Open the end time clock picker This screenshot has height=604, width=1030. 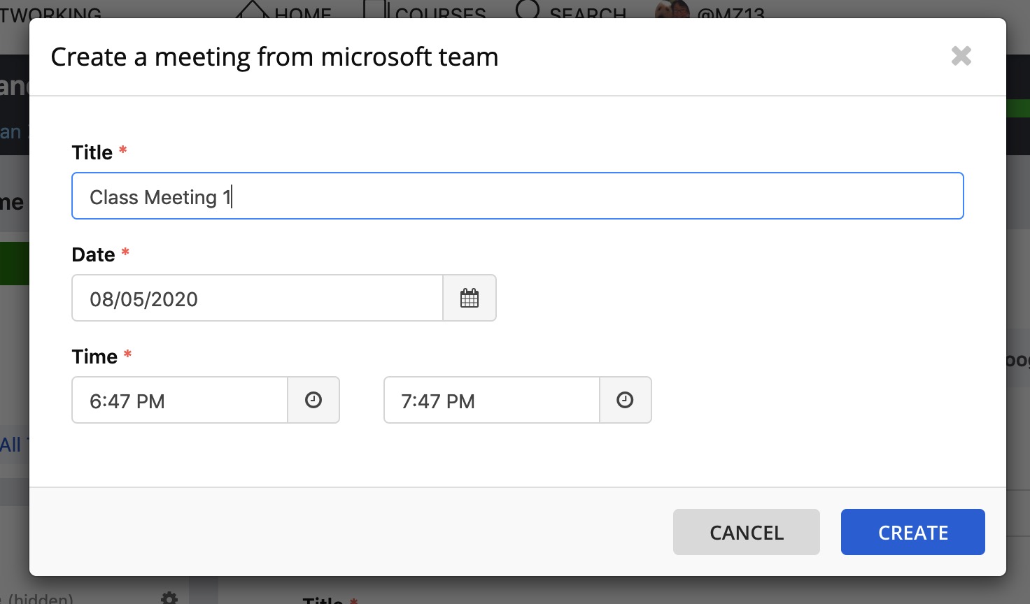[x=625, y=400]
